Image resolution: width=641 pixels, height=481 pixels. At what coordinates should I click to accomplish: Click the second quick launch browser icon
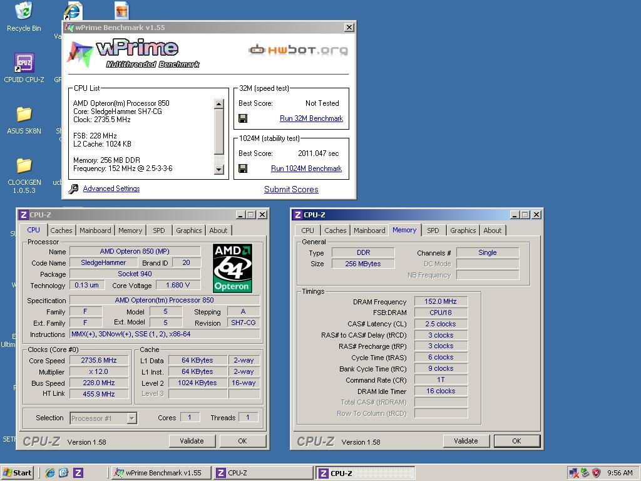(x=63, y=473)
